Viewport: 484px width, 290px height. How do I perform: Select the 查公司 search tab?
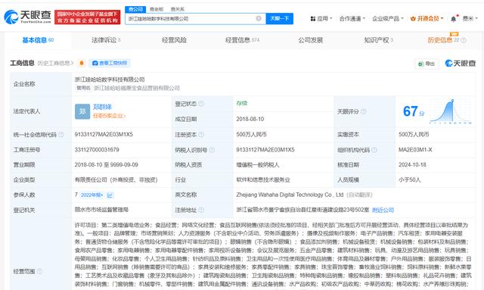pos(135,9)
